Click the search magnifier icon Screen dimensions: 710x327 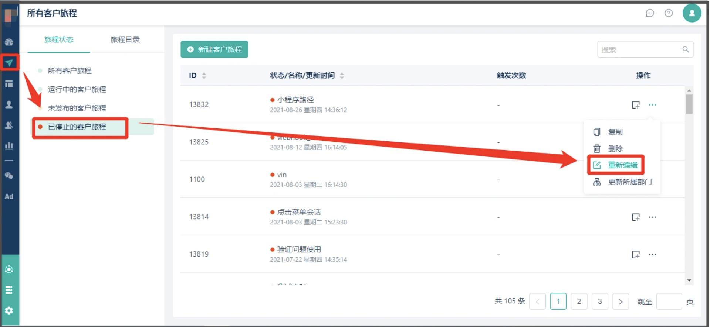[686, 49]
